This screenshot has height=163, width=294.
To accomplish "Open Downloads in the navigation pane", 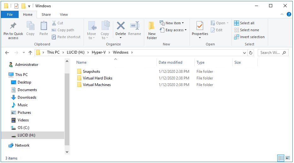I will point(27,97).
